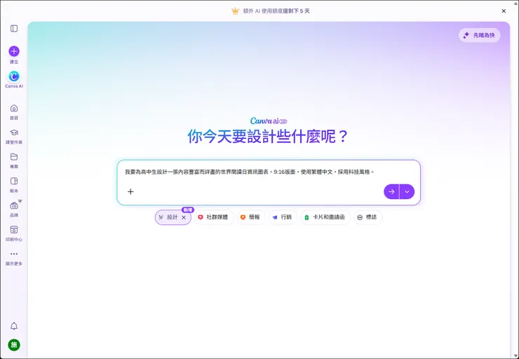Select the 卡片和邀請函 chip
The height and width of the screenshot is (359, 519).
[325, 217]
